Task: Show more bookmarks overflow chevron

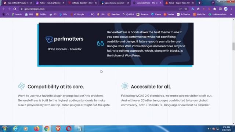Action: 231,14
